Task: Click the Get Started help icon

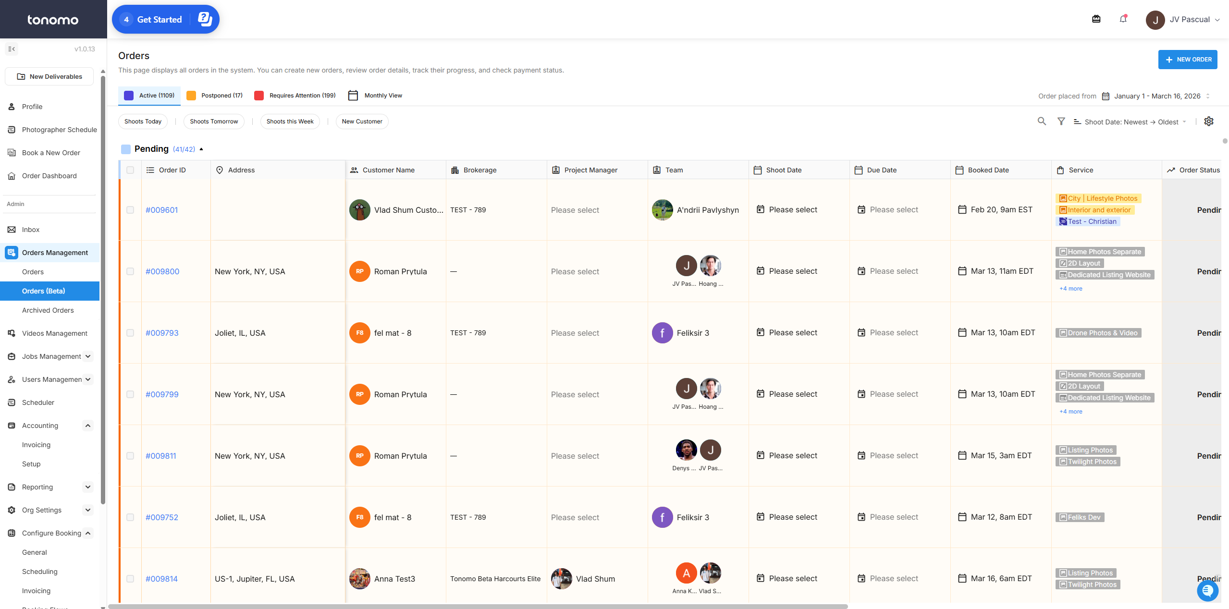Action: (205, 19)
